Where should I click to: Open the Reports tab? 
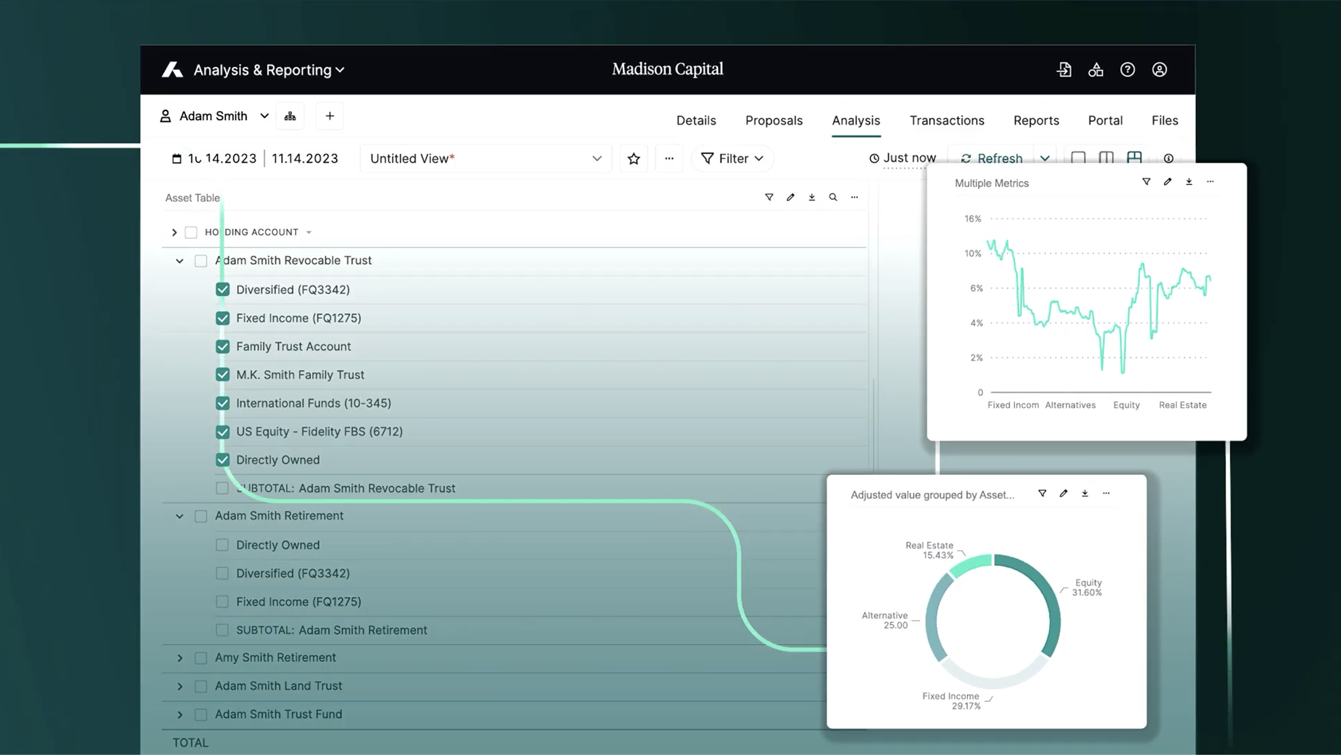(x=1036, y=120)
